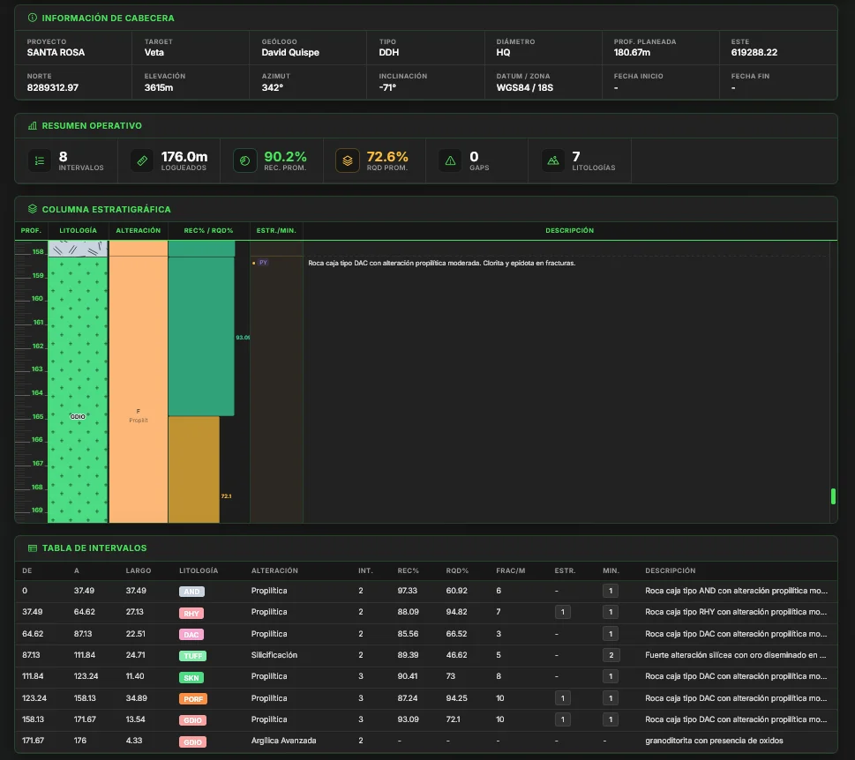Select the AND lithology tag in first row
The width and height of the screenshot is (855, 760).
(x=191, y=592)
